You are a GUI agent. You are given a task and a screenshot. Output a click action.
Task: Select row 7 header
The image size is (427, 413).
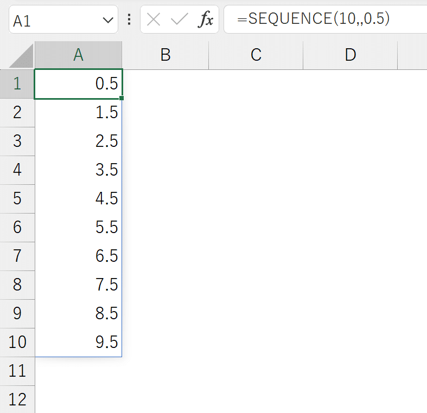click(x=17, y=256)
